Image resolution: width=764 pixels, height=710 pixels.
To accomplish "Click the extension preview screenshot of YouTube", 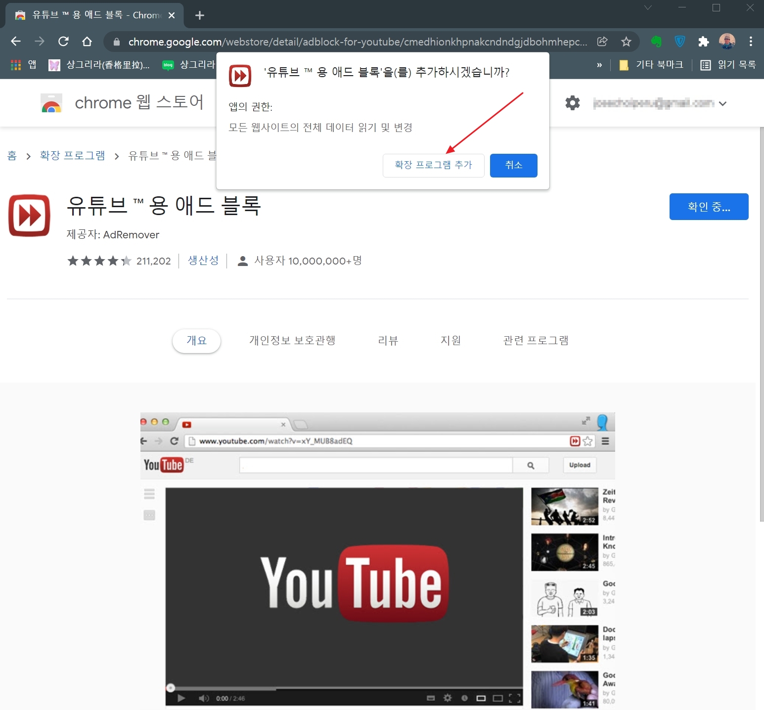I will (x=378, y=561).
